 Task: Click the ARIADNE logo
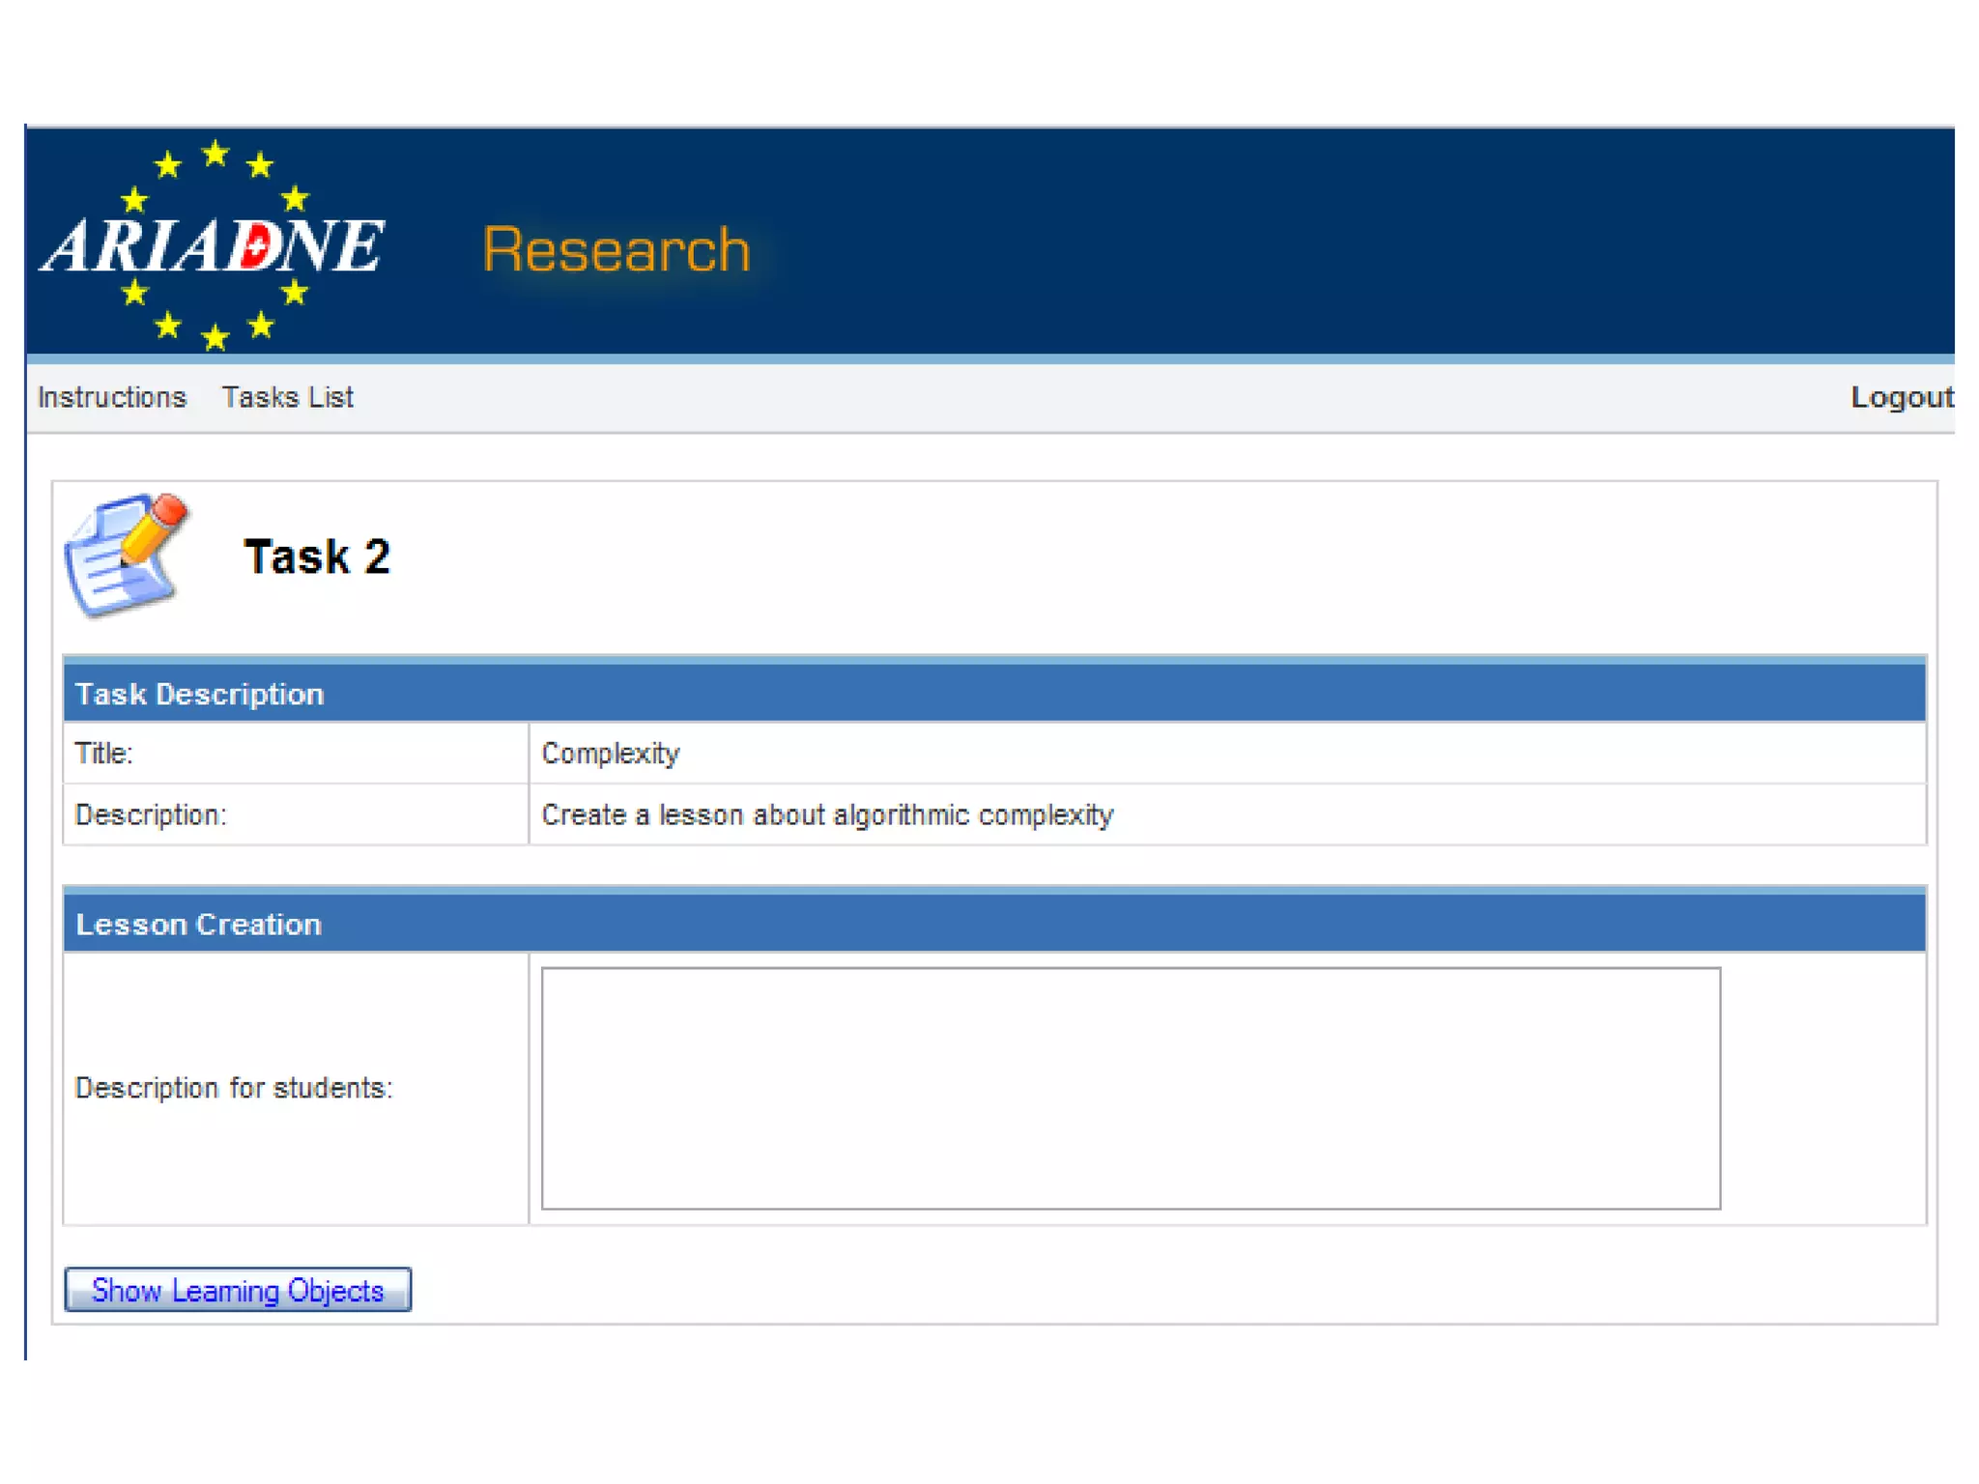pos(213,245)
